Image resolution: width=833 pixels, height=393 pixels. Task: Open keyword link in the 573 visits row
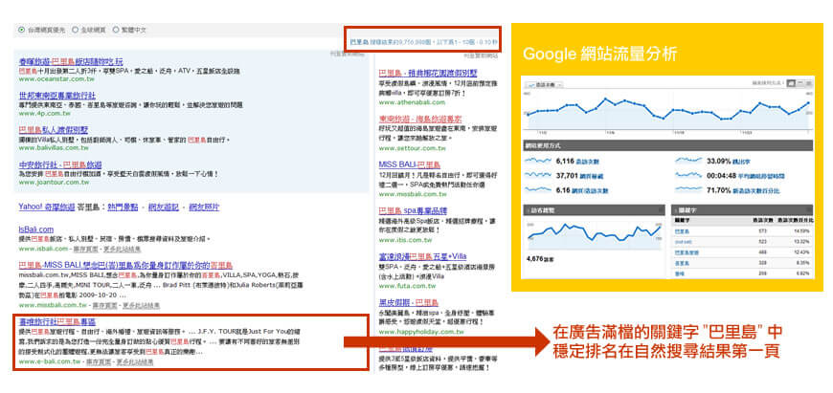coord(682,231)
